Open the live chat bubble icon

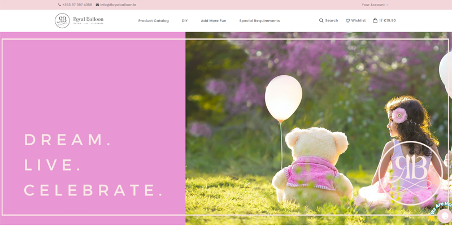click(444, 215)
